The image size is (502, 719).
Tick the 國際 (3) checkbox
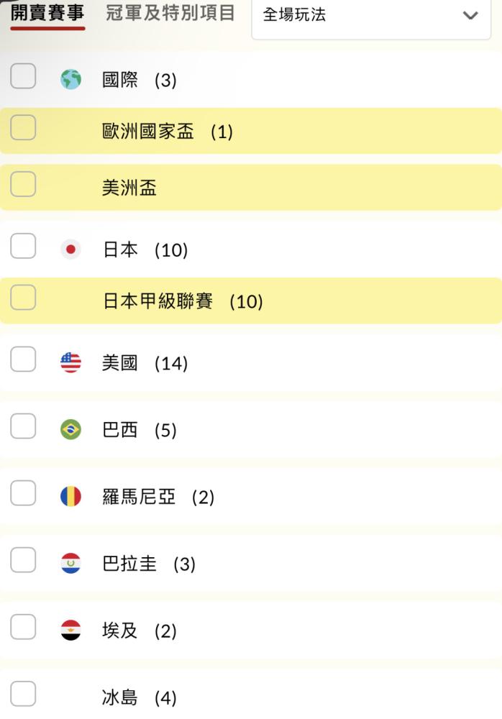click(x=23, y=75)
